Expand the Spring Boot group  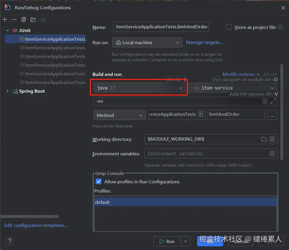tap(8, 91)
